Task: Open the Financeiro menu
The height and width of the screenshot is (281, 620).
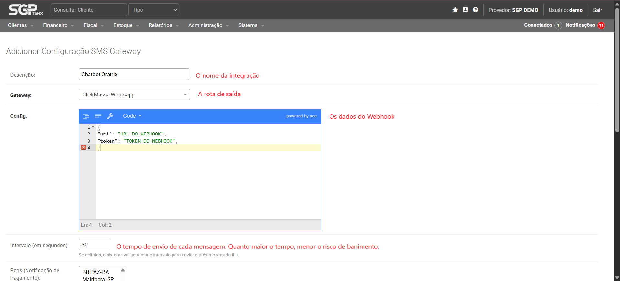Action: click(x=58, y=25)
